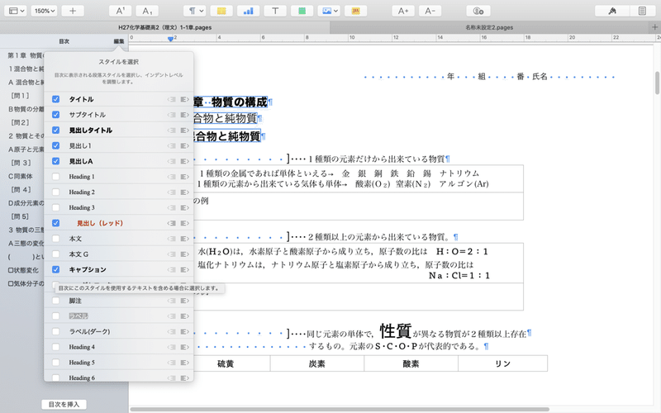The image size is (661, 413).
Task: Open the Insert pilcrow dropdown
Action: coord(195,11)
